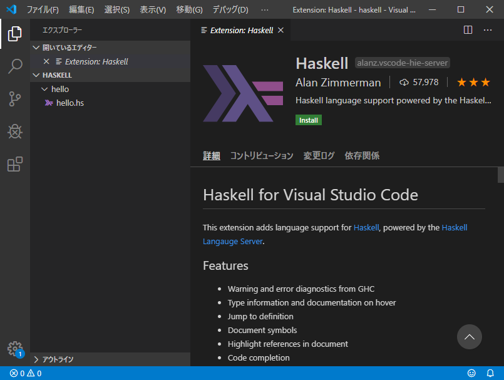The height and width of the screenshot is (380, 504).
Task: Open the Extensions view icon
Action: 15,164
